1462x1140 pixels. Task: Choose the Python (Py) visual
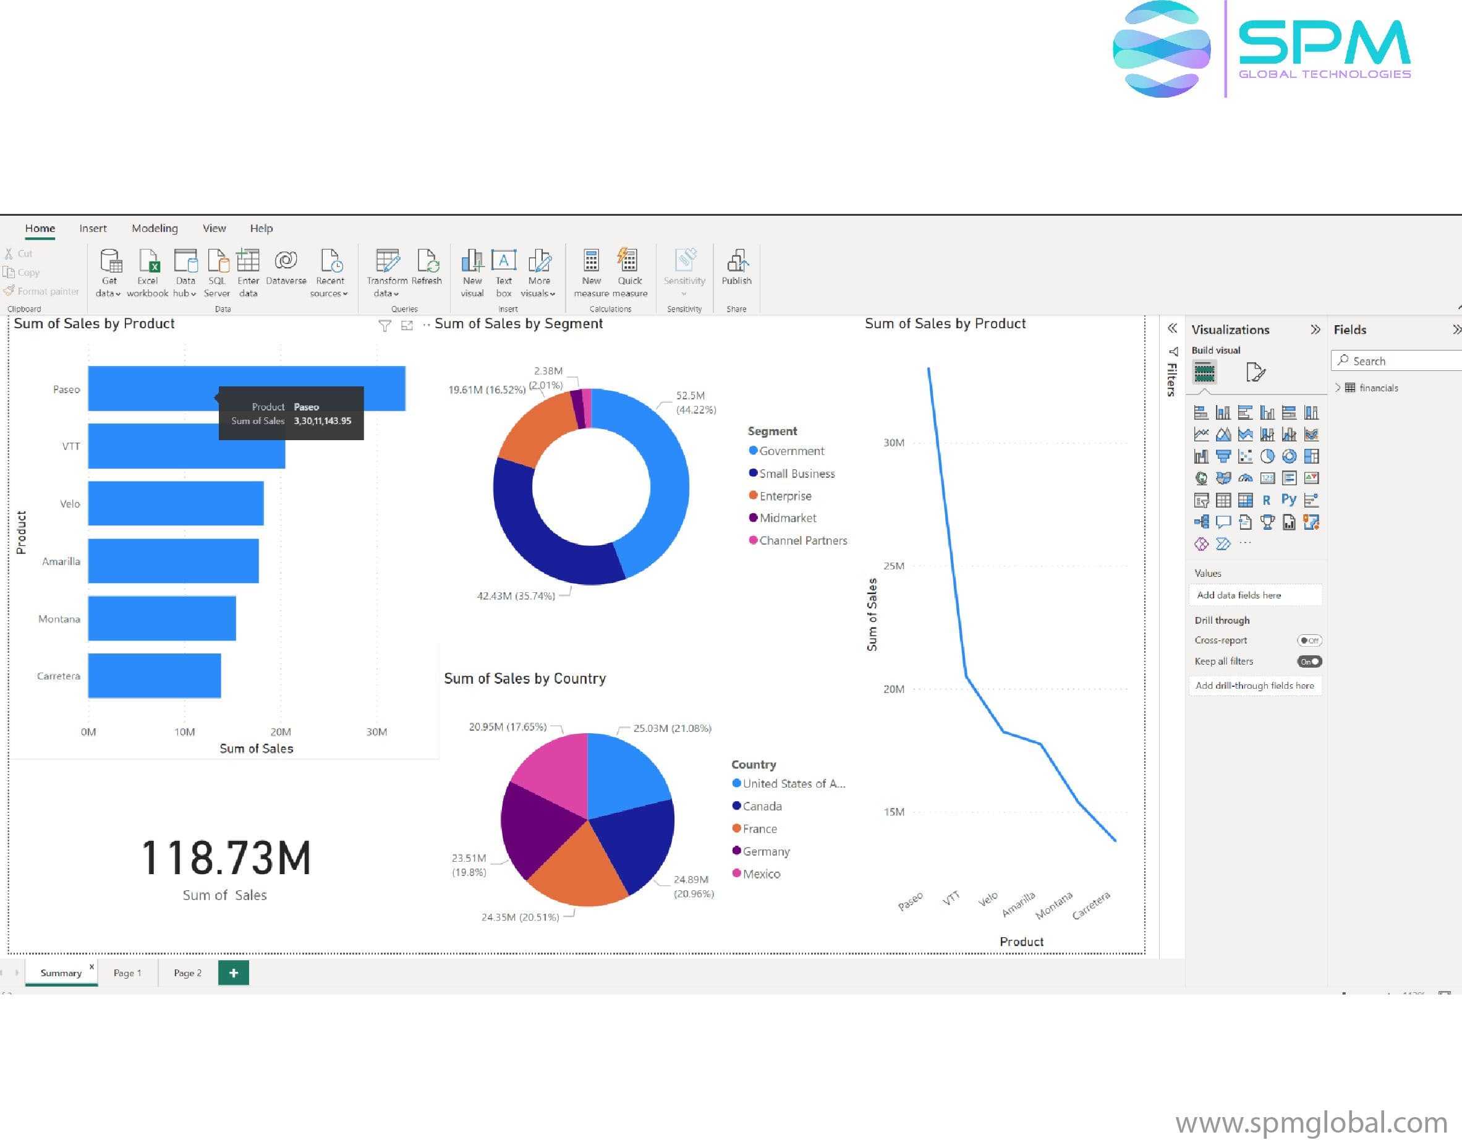(x=1289, y=500)
